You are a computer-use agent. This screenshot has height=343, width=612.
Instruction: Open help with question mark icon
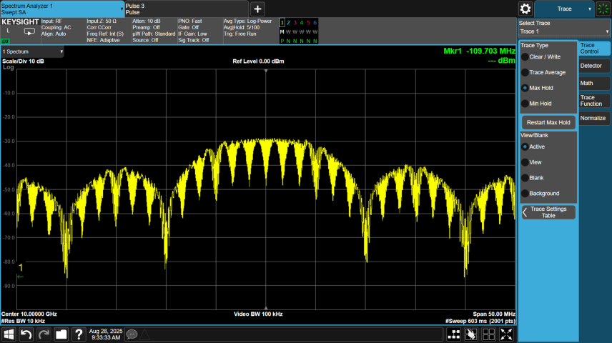(77, 334)
